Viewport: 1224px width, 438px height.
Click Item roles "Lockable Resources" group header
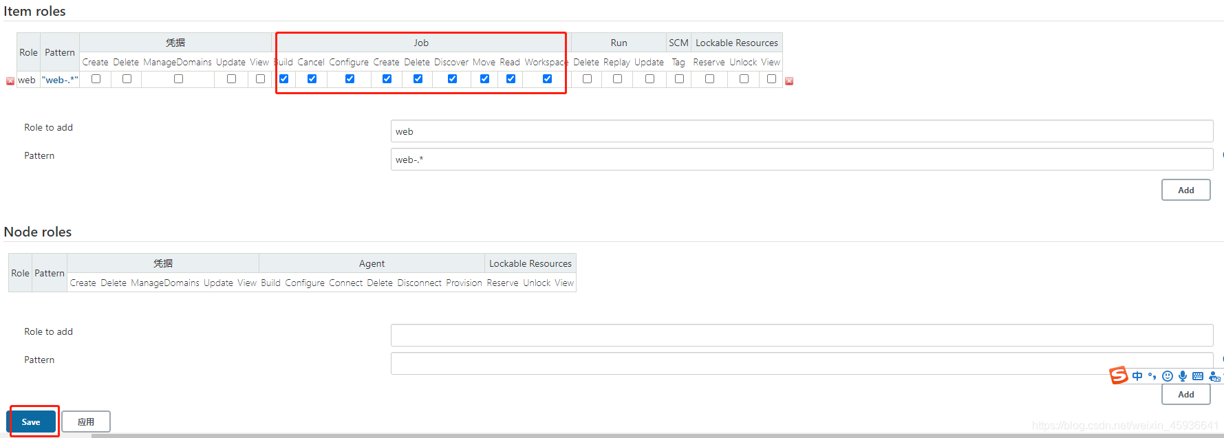[x=737, y=43]
